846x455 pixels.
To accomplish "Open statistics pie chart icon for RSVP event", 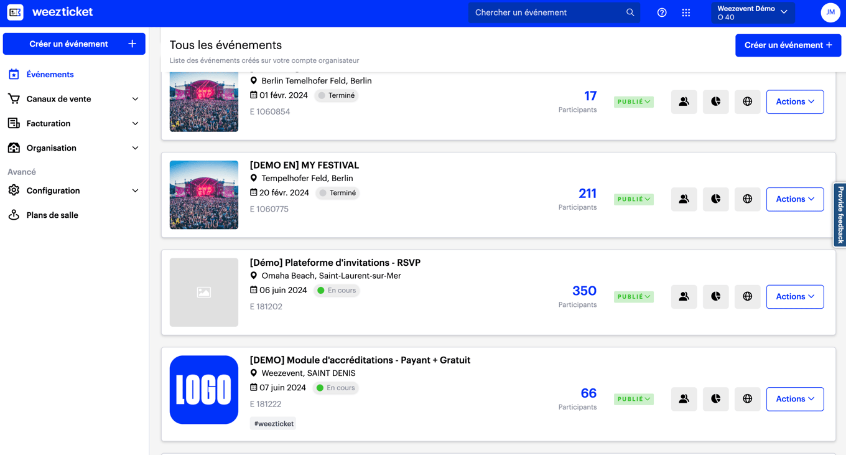I will [715, 297].
